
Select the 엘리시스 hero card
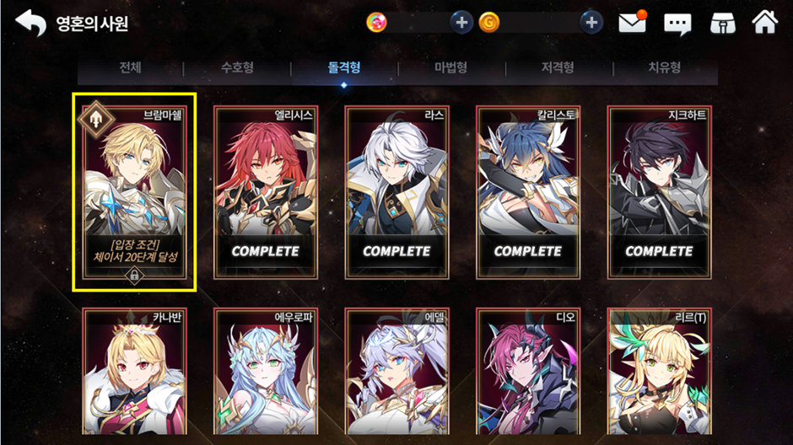coord(266,192)
